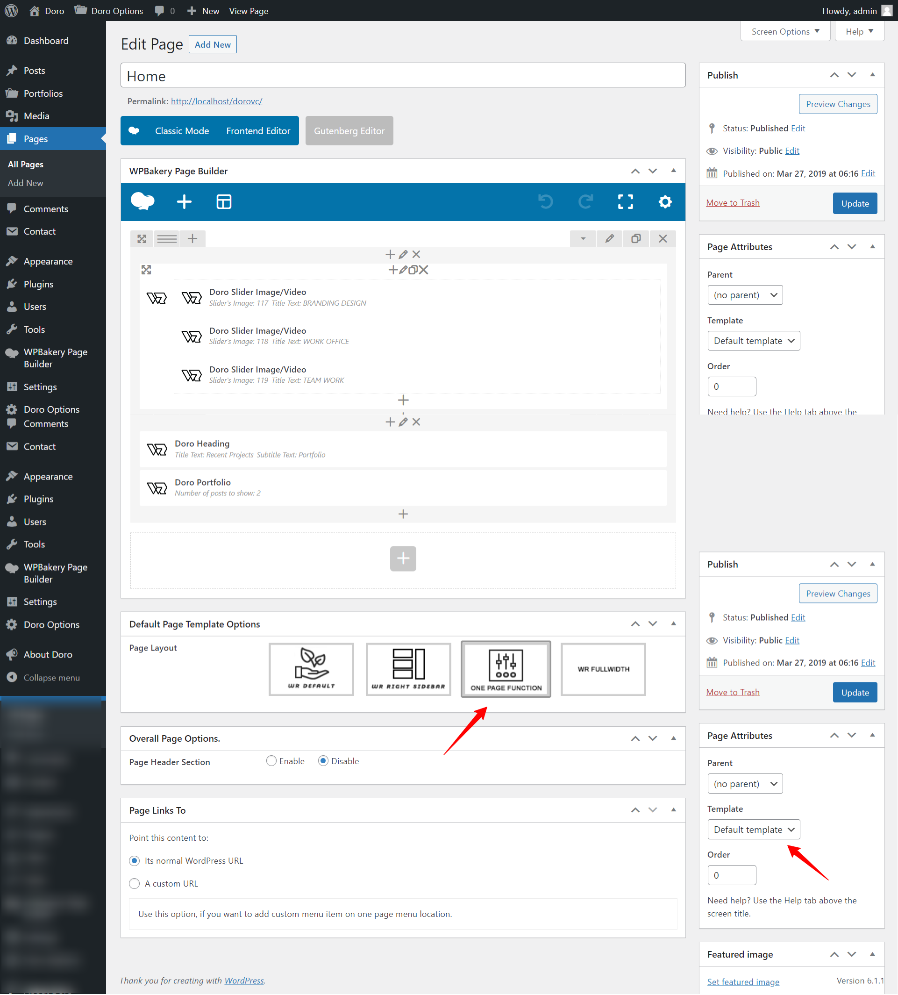This screenshot has width=898, height=995.
Task: Click the Add New button beside Edit Page
Action: 213,44
